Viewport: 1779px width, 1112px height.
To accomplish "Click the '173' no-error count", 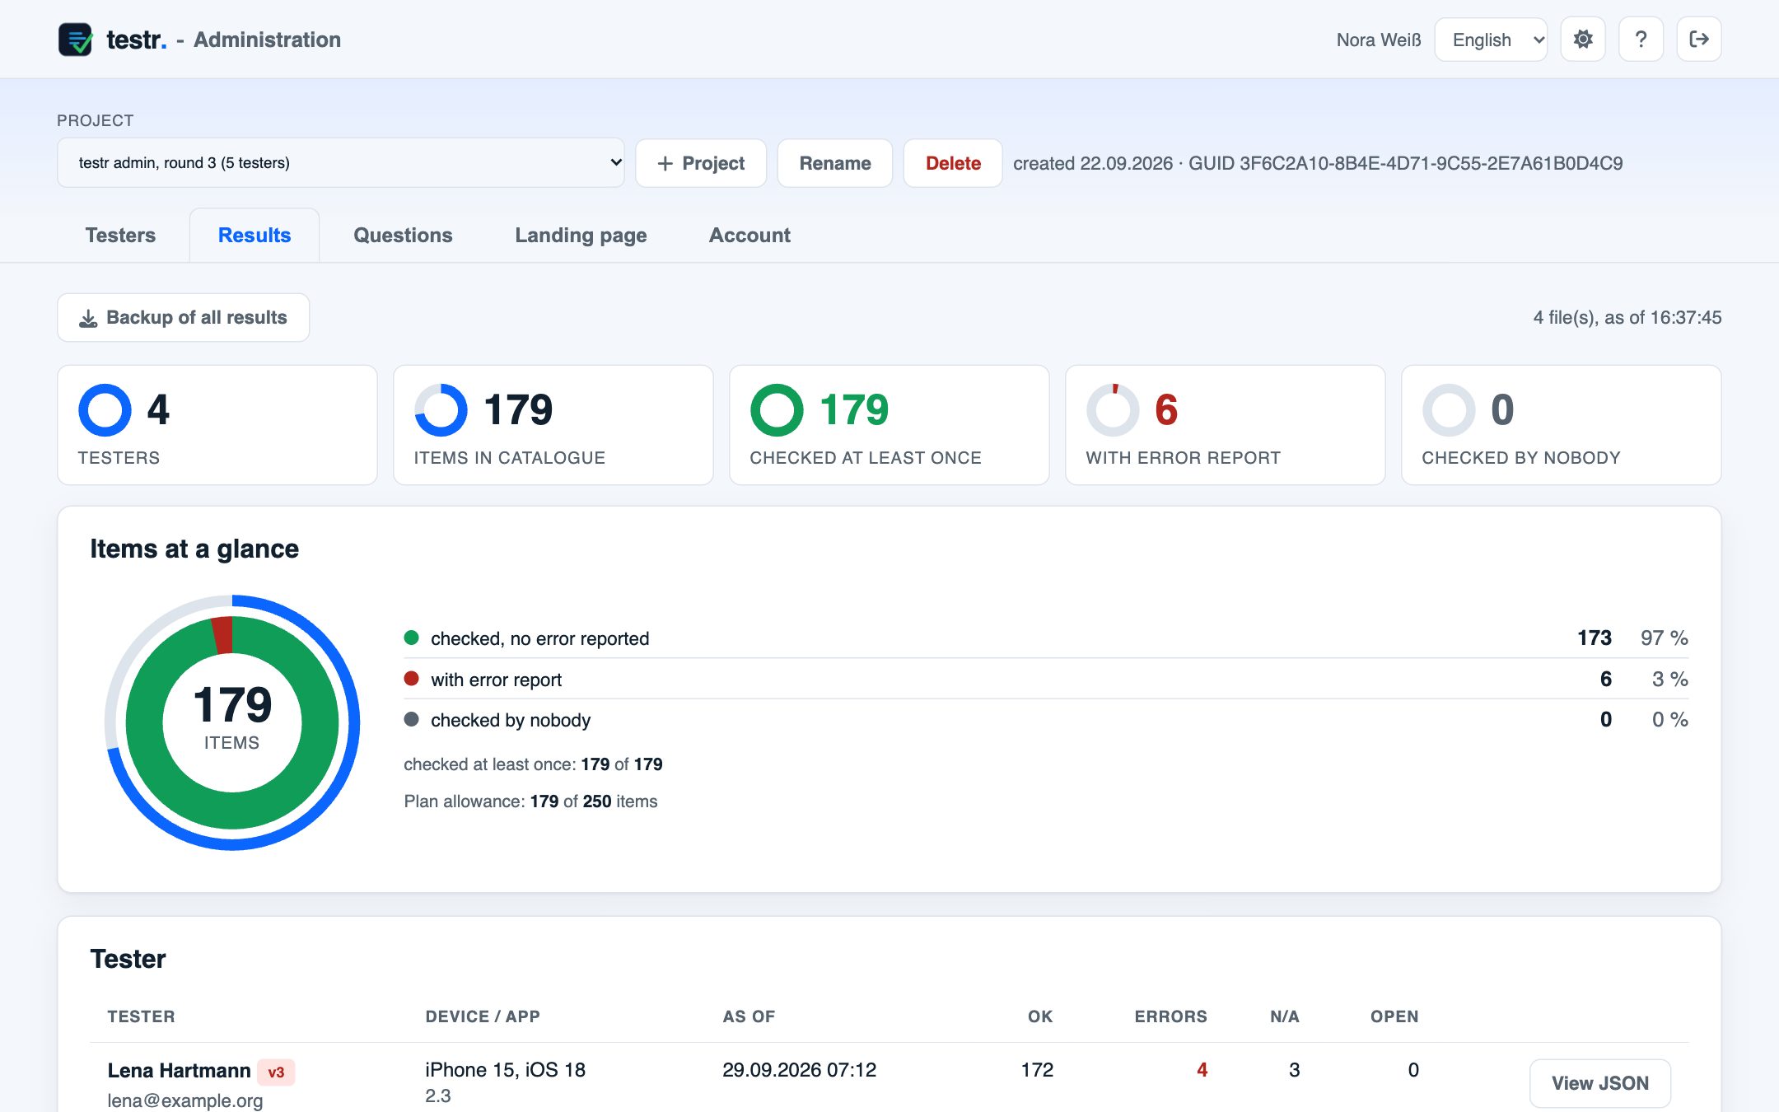I will [x=1594, y=638].
